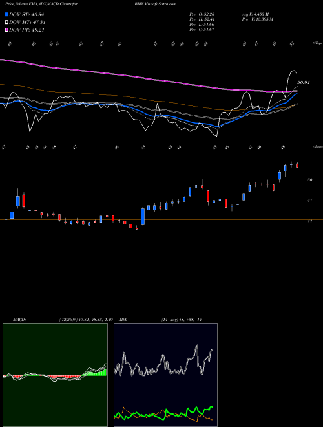323x427 pixels.
Task: Click the Prev H: 52.41 value
Action: (202, 19)
